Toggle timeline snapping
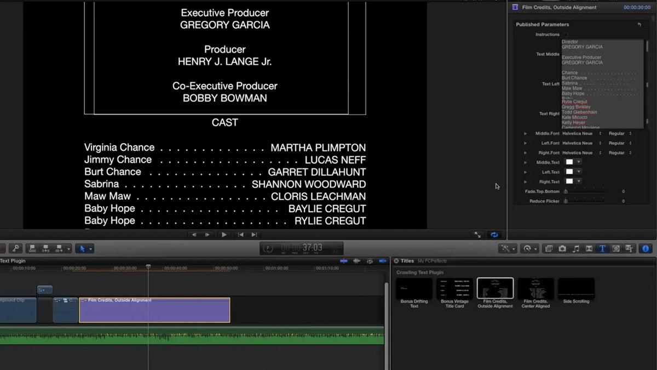The image size is (657, 370). pos(383,261)
